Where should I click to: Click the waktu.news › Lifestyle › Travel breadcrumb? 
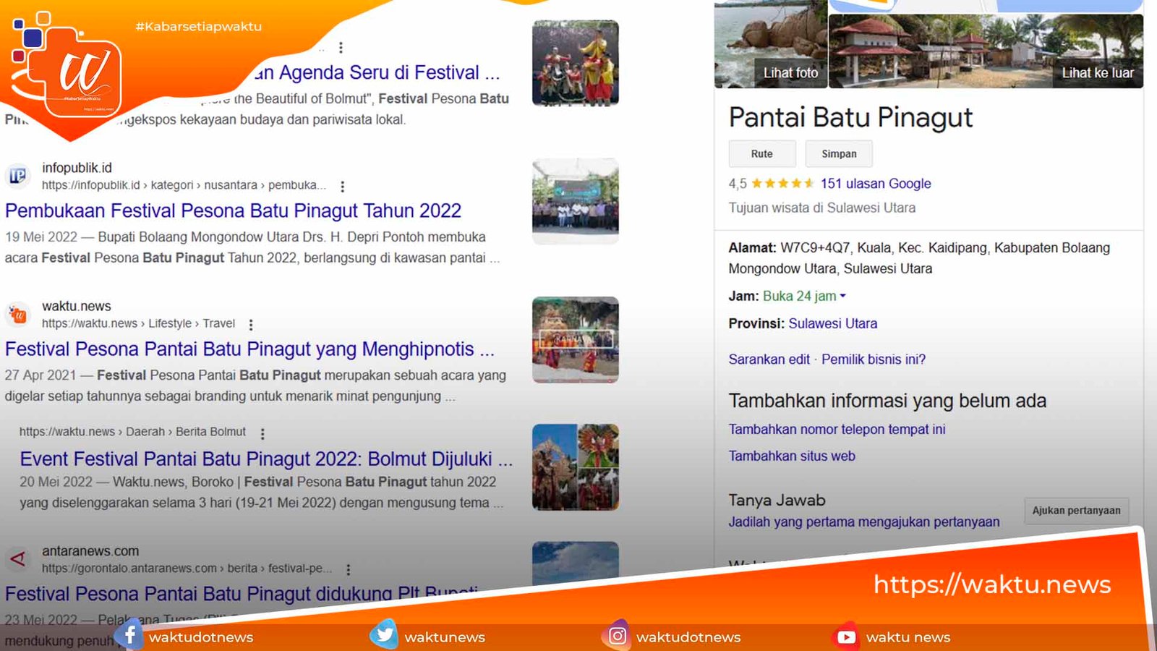click(138, 323)
